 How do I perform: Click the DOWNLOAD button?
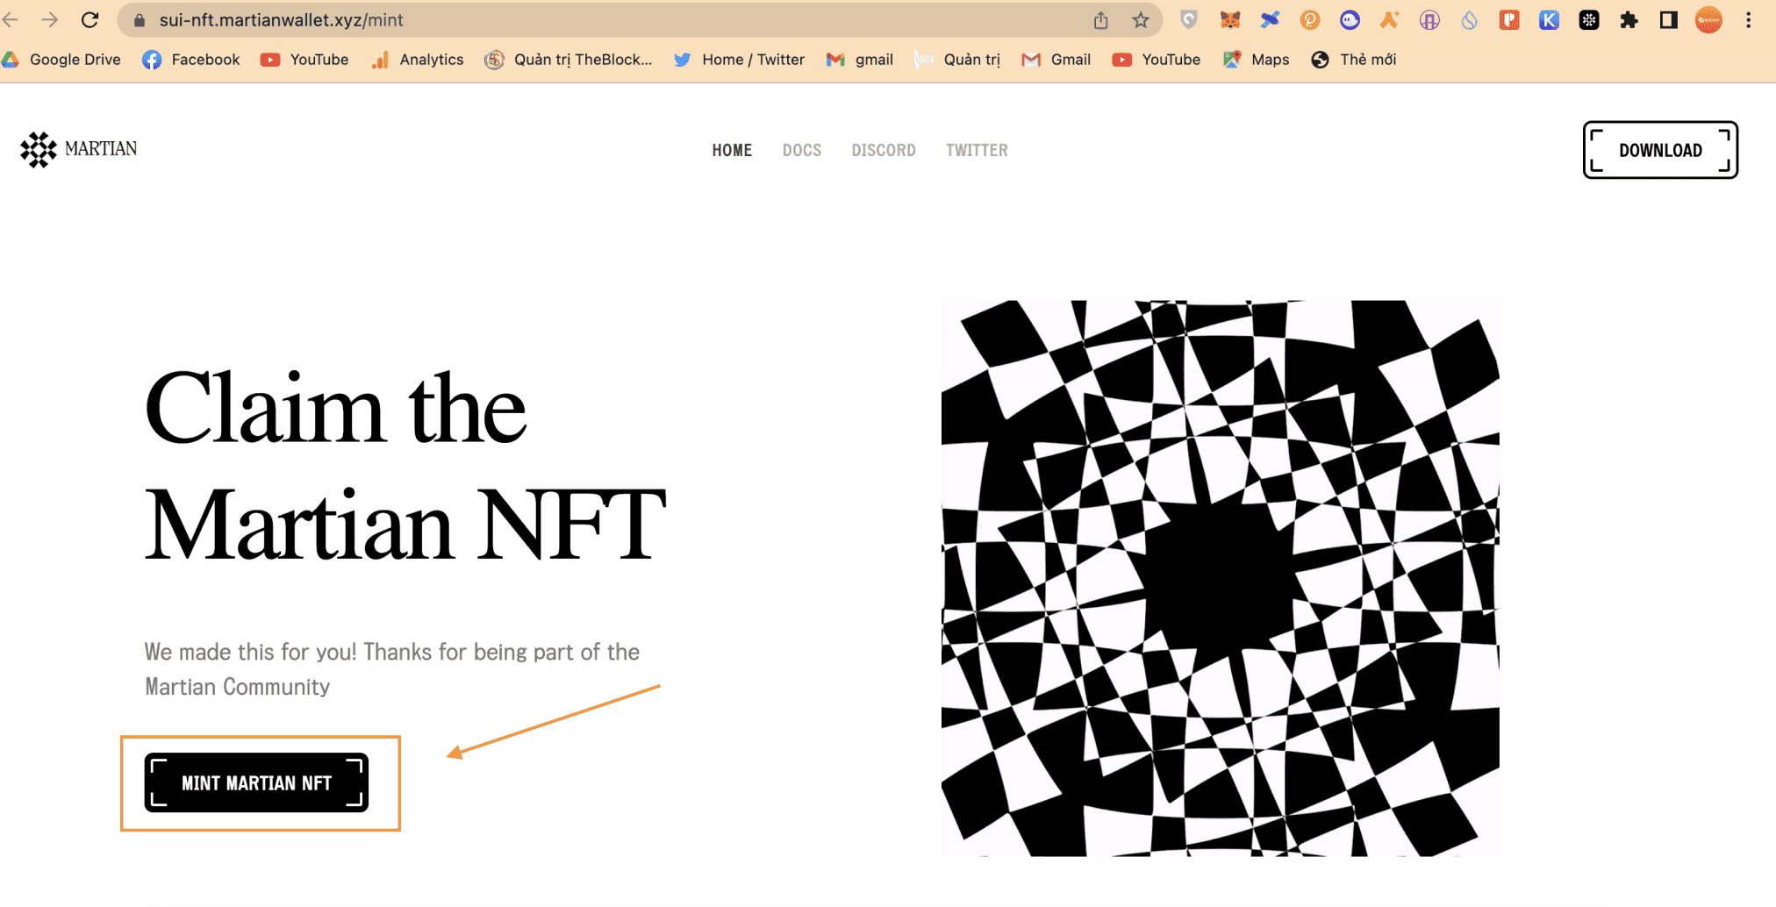pos(1660,150)
